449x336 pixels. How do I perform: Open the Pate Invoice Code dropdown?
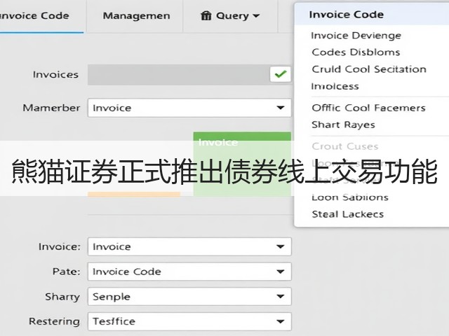tap(189, 272)
